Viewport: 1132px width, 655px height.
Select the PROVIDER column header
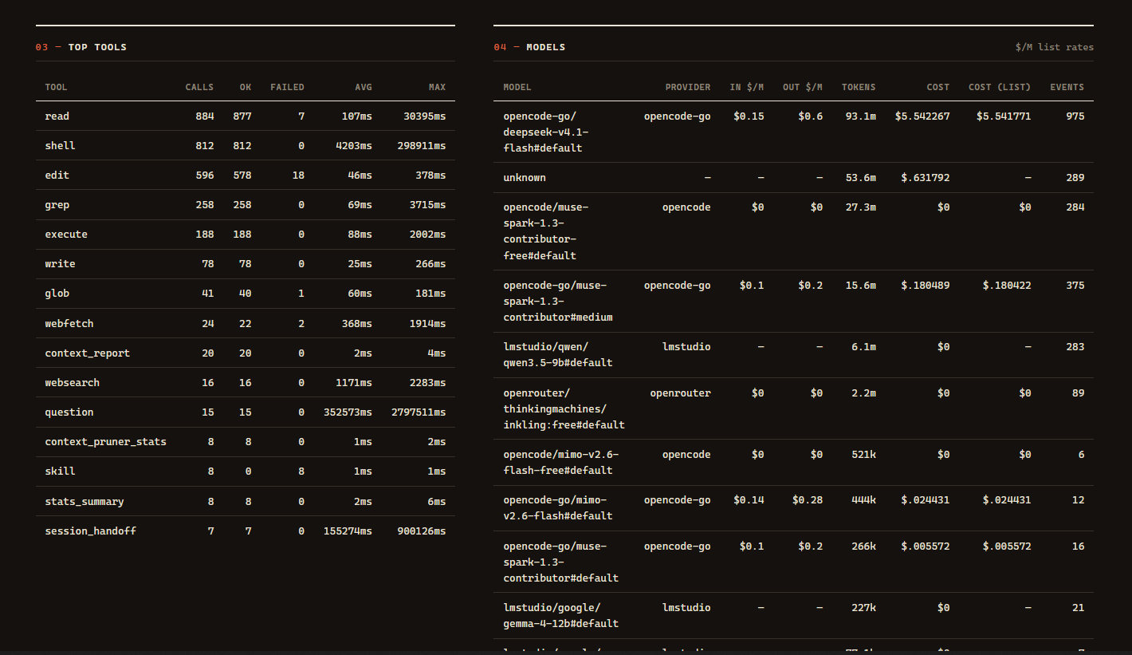688,87
